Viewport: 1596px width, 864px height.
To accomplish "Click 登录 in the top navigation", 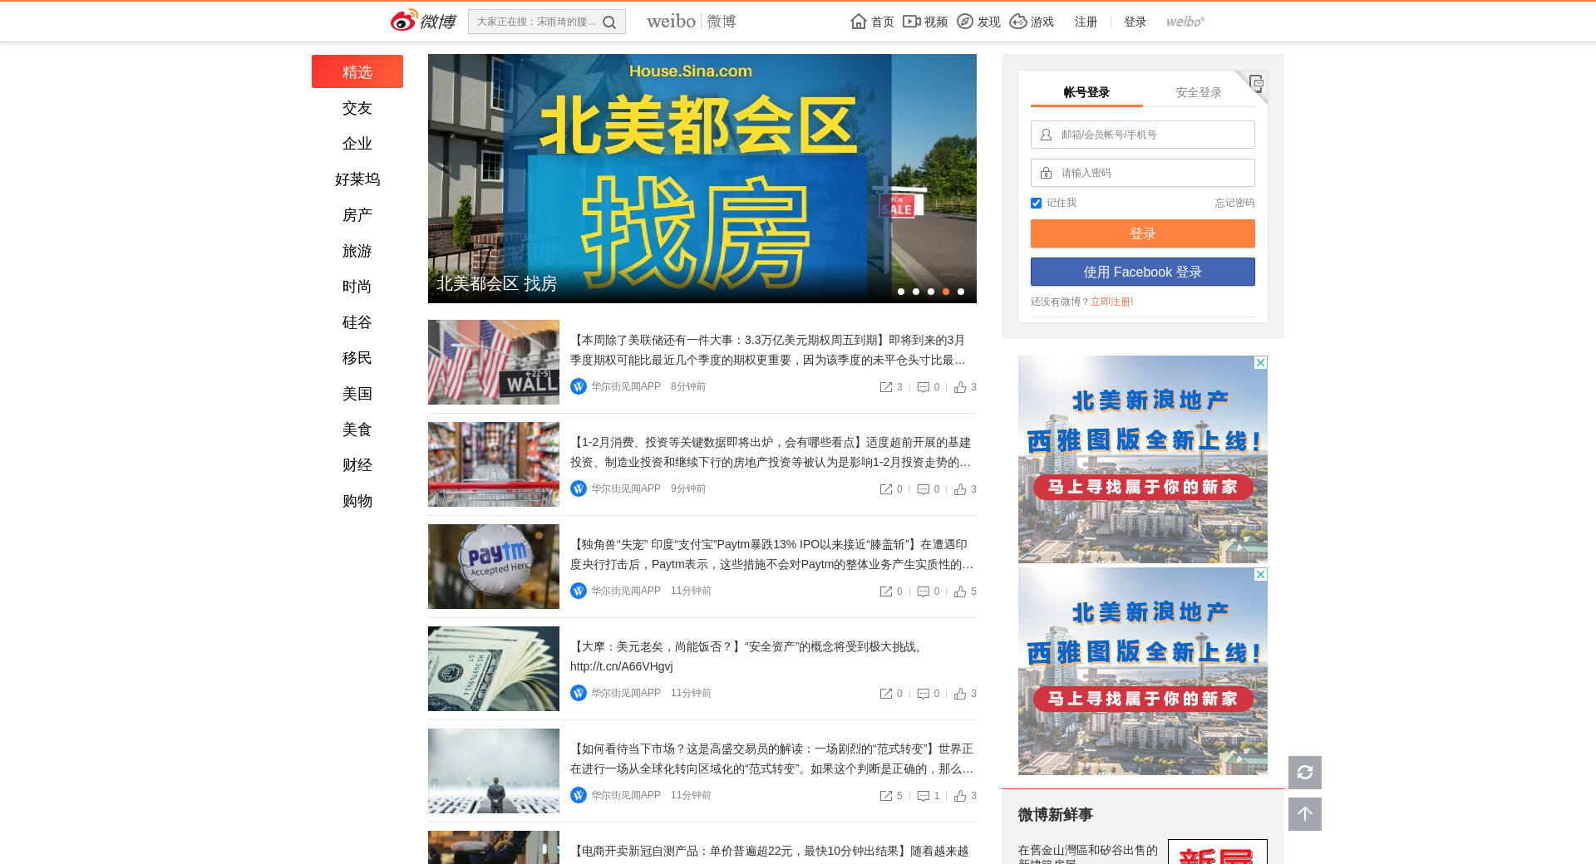I will [1135, 22].
